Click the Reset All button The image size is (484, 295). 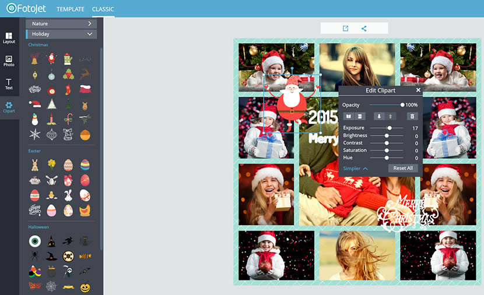(403, 168)
